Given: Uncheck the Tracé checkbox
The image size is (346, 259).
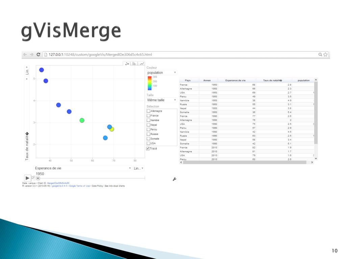Looking at the screenshot, I should pos(148,148).
